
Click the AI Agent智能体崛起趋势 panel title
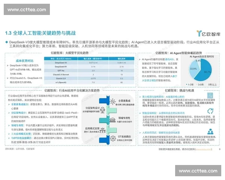coord(178,53)
